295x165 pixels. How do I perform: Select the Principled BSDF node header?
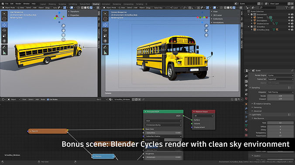[163, 112]
